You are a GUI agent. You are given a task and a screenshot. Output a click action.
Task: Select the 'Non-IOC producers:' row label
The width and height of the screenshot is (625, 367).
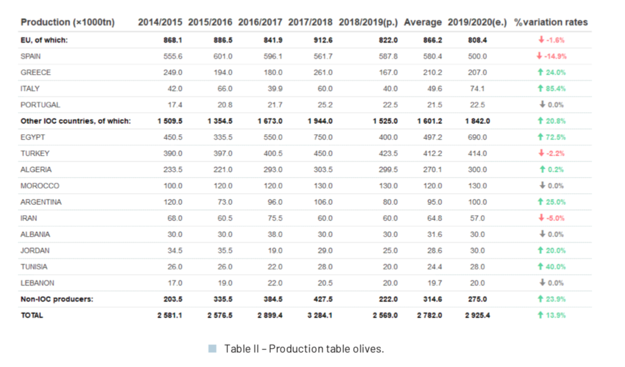(57, 299)
